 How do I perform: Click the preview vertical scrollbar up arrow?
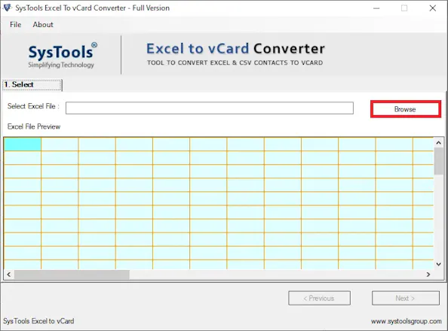pos(438,142)
